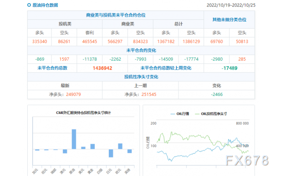This screenshot has width=282, height=176.
Task: Click the commercial short value 834323
Action: point(140,41)
